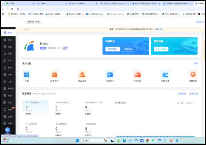Toggle the 昨日 chart legend series
206x145 pixels.
[190, 103]
